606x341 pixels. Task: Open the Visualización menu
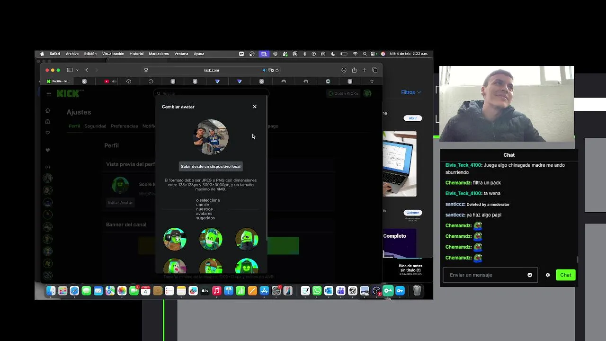click(113, 54)
